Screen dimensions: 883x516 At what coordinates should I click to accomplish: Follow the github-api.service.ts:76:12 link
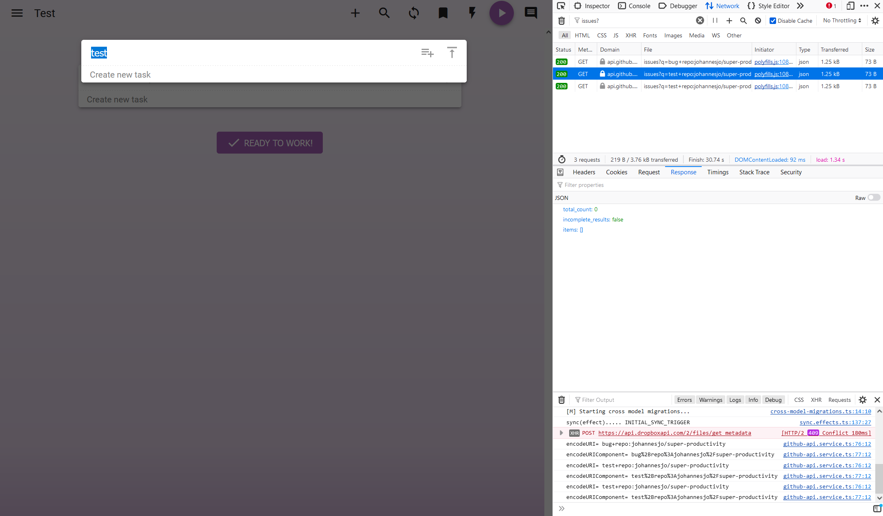pyautogui.click(x=827, y=444)
